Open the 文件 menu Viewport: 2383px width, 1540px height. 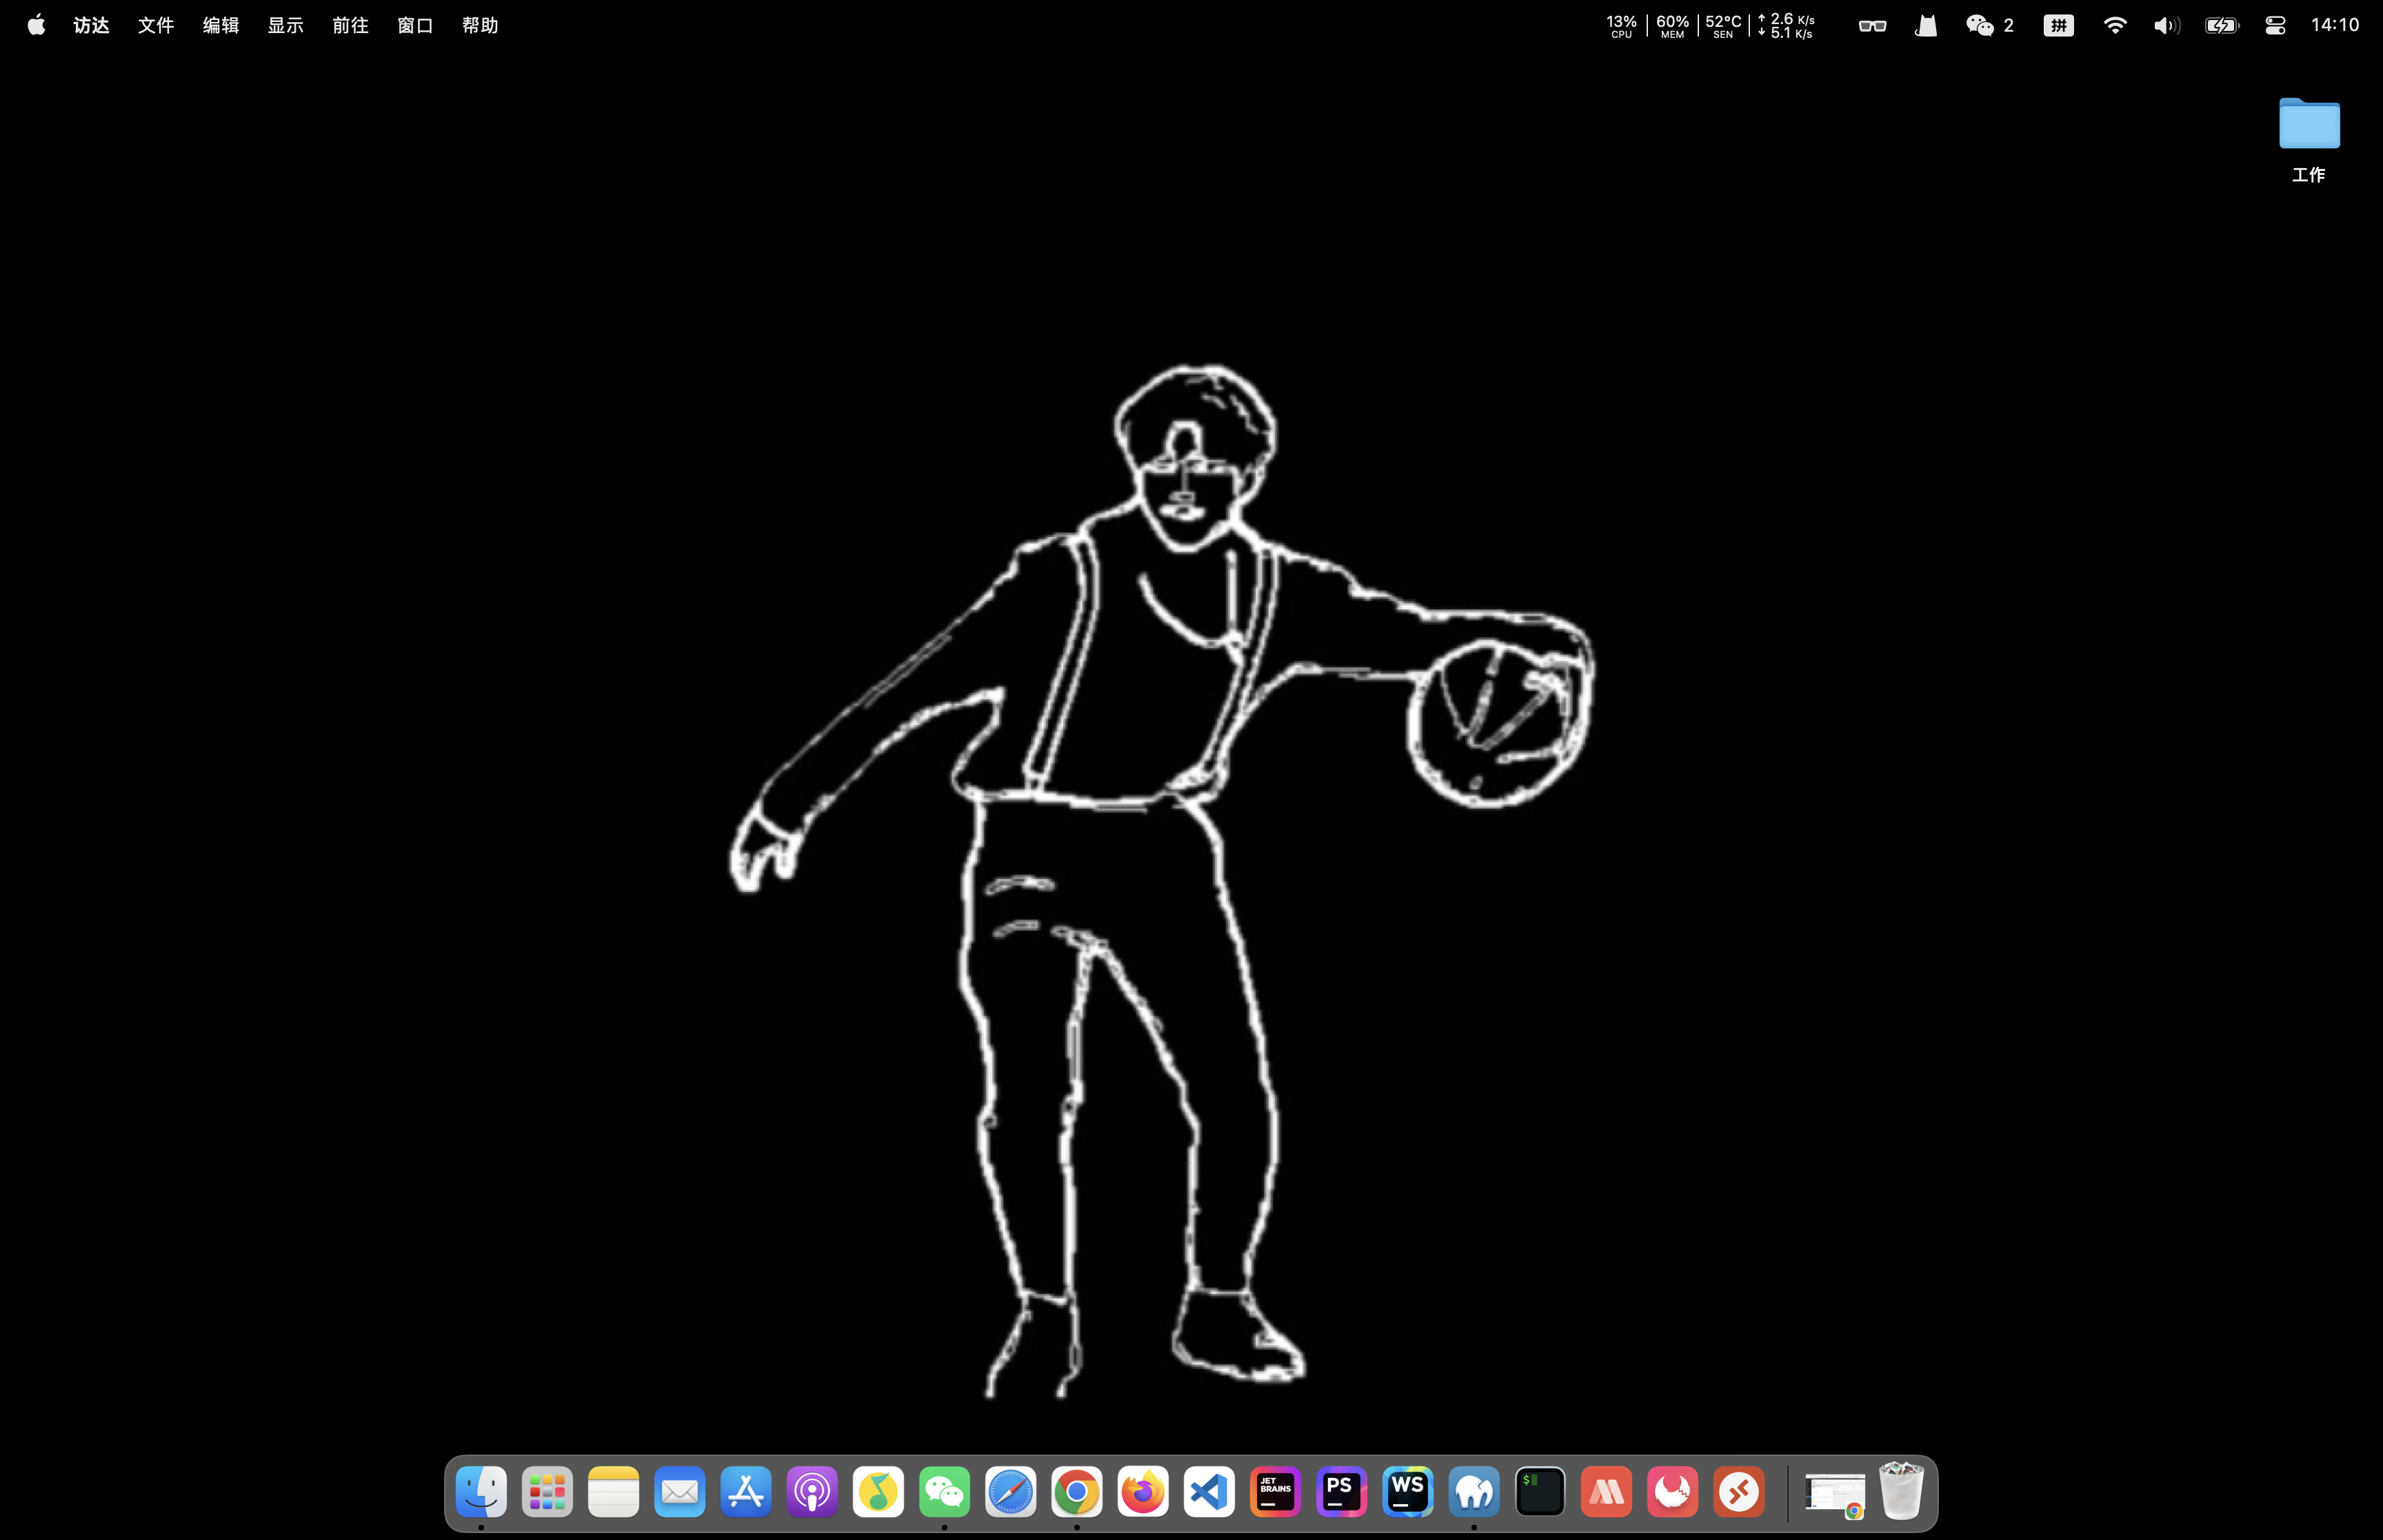tap(156, 26)
